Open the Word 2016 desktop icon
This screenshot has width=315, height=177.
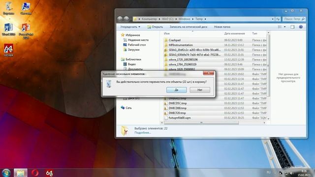[8, 29]
